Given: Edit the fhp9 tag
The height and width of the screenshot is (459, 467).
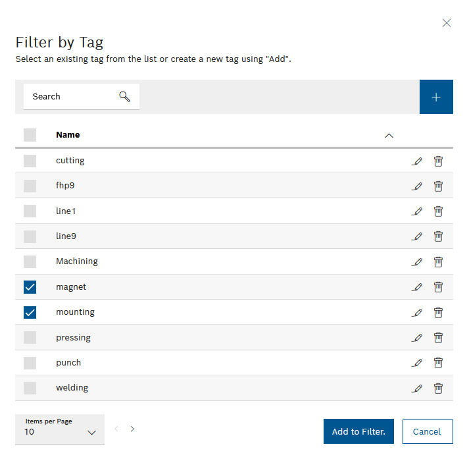Looking at the screenshot, I should tap(417, 186).
